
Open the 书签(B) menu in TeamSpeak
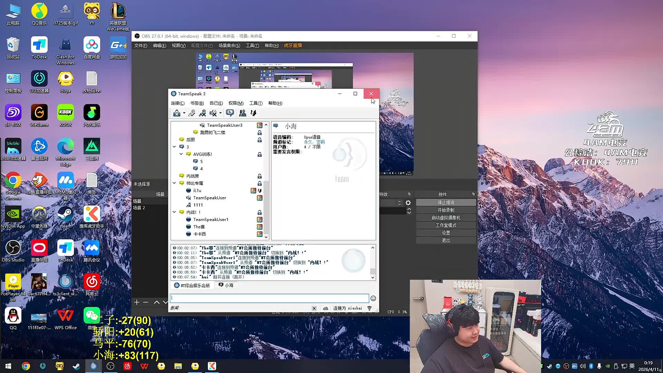pos(197,103)
